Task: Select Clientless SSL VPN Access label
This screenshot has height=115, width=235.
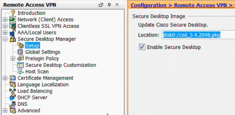Action: click(x=48, y=26)
